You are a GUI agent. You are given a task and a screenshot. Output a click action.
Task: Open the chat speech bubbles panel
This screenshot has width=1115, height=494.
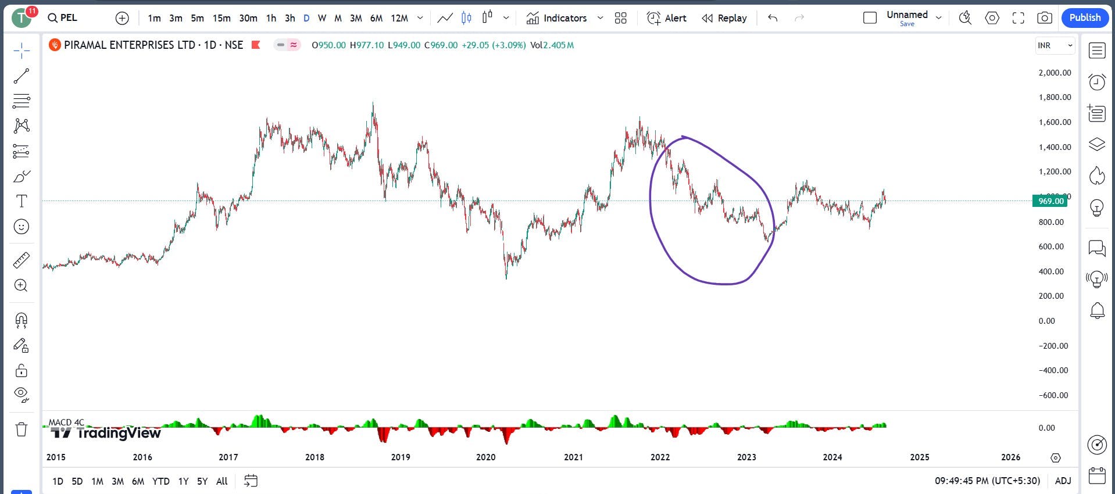coord(1097,248)
